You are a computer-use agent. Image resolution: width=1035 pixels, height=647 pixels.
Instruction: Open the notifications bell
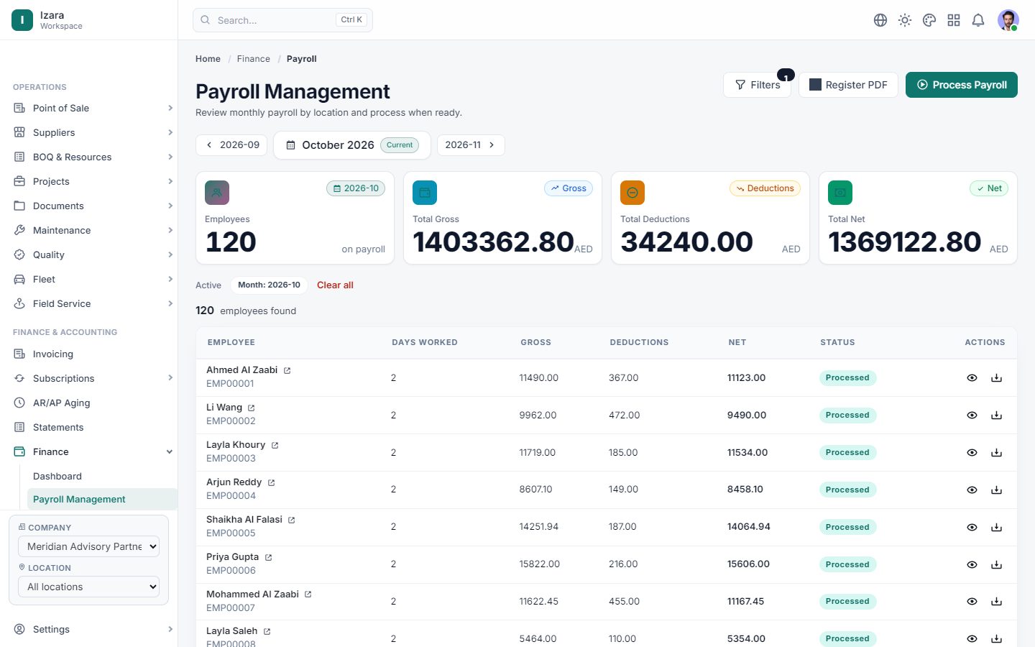pyautogui.click(x=978, y=20)
